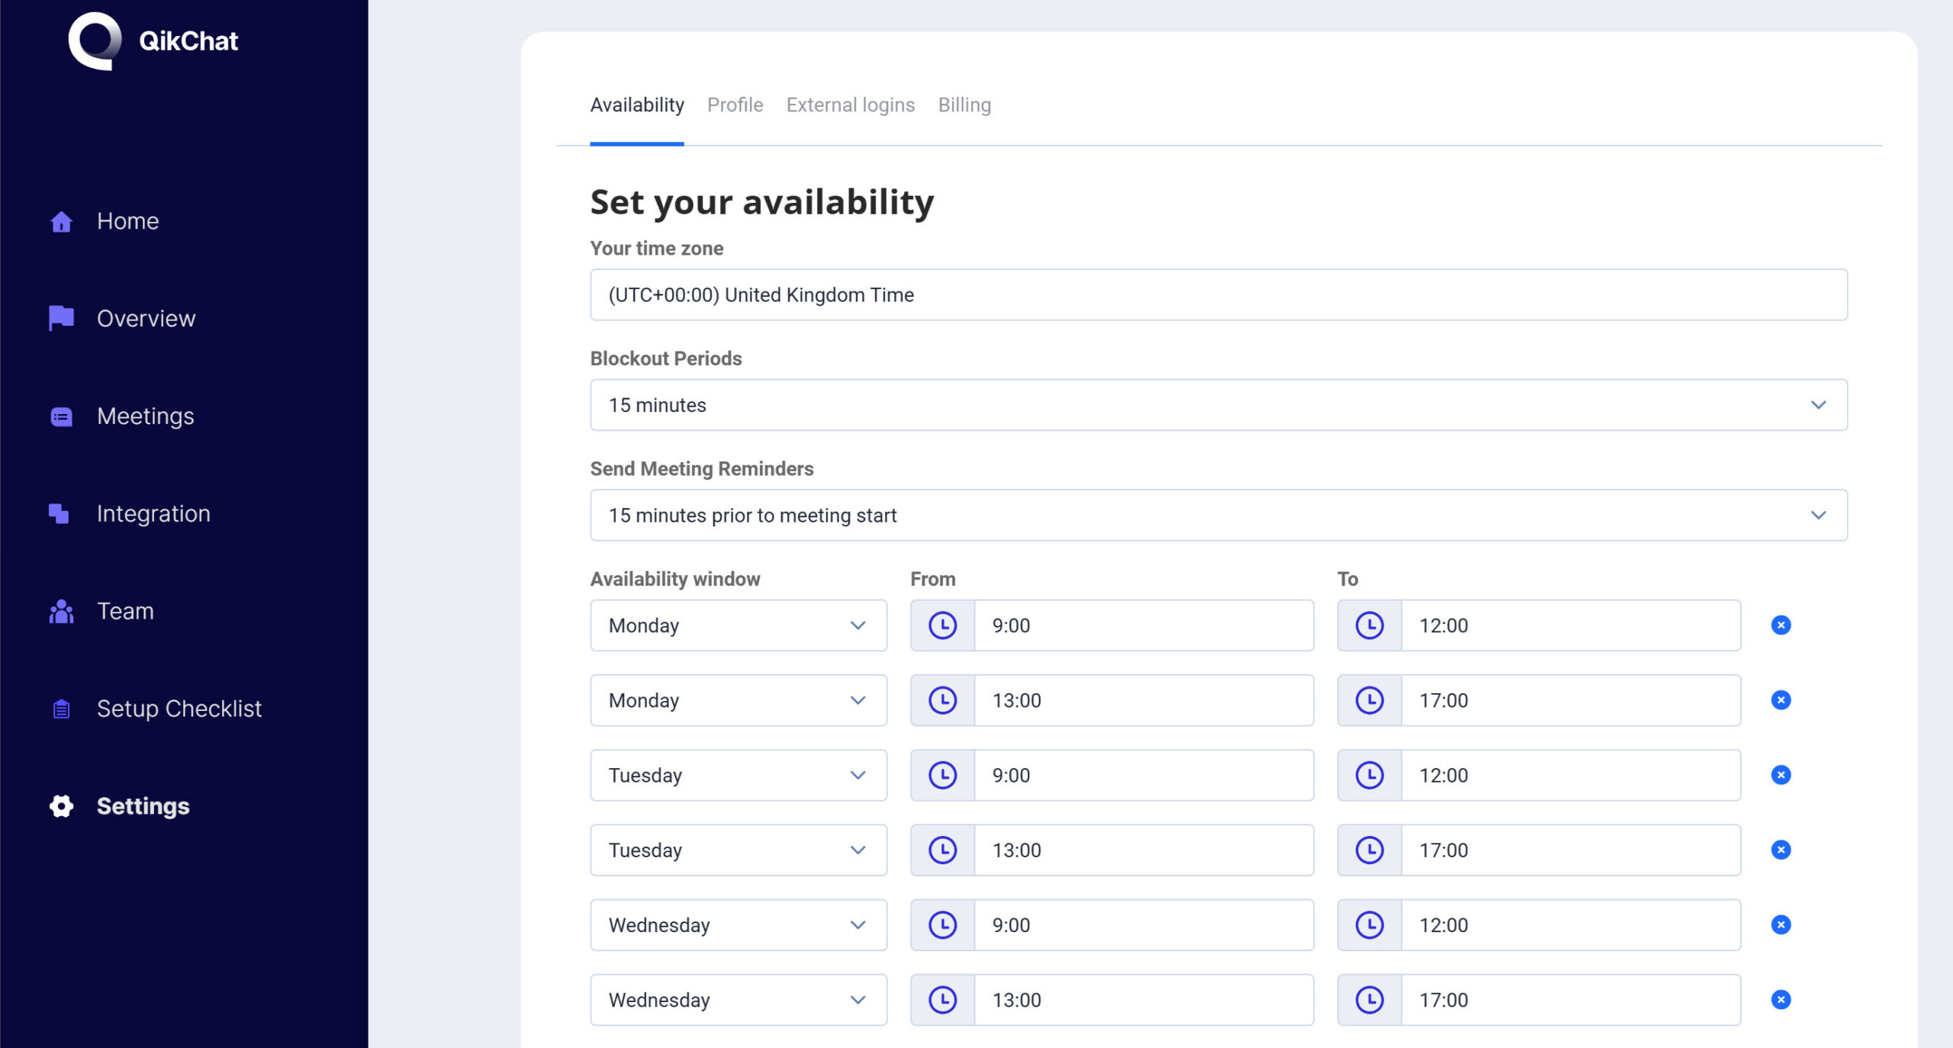Click clock icon for first Monday From time

coord(942,625)
